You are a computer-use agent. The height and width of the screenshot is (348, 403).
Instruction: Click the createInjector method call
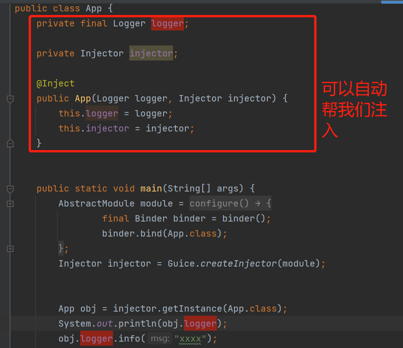click(239, 263)
